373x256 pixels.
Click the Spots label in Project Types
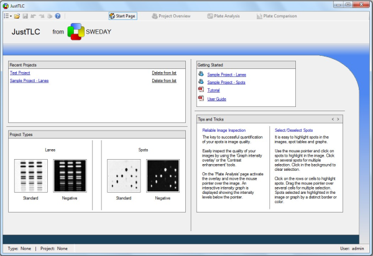(x=143, y=150)
